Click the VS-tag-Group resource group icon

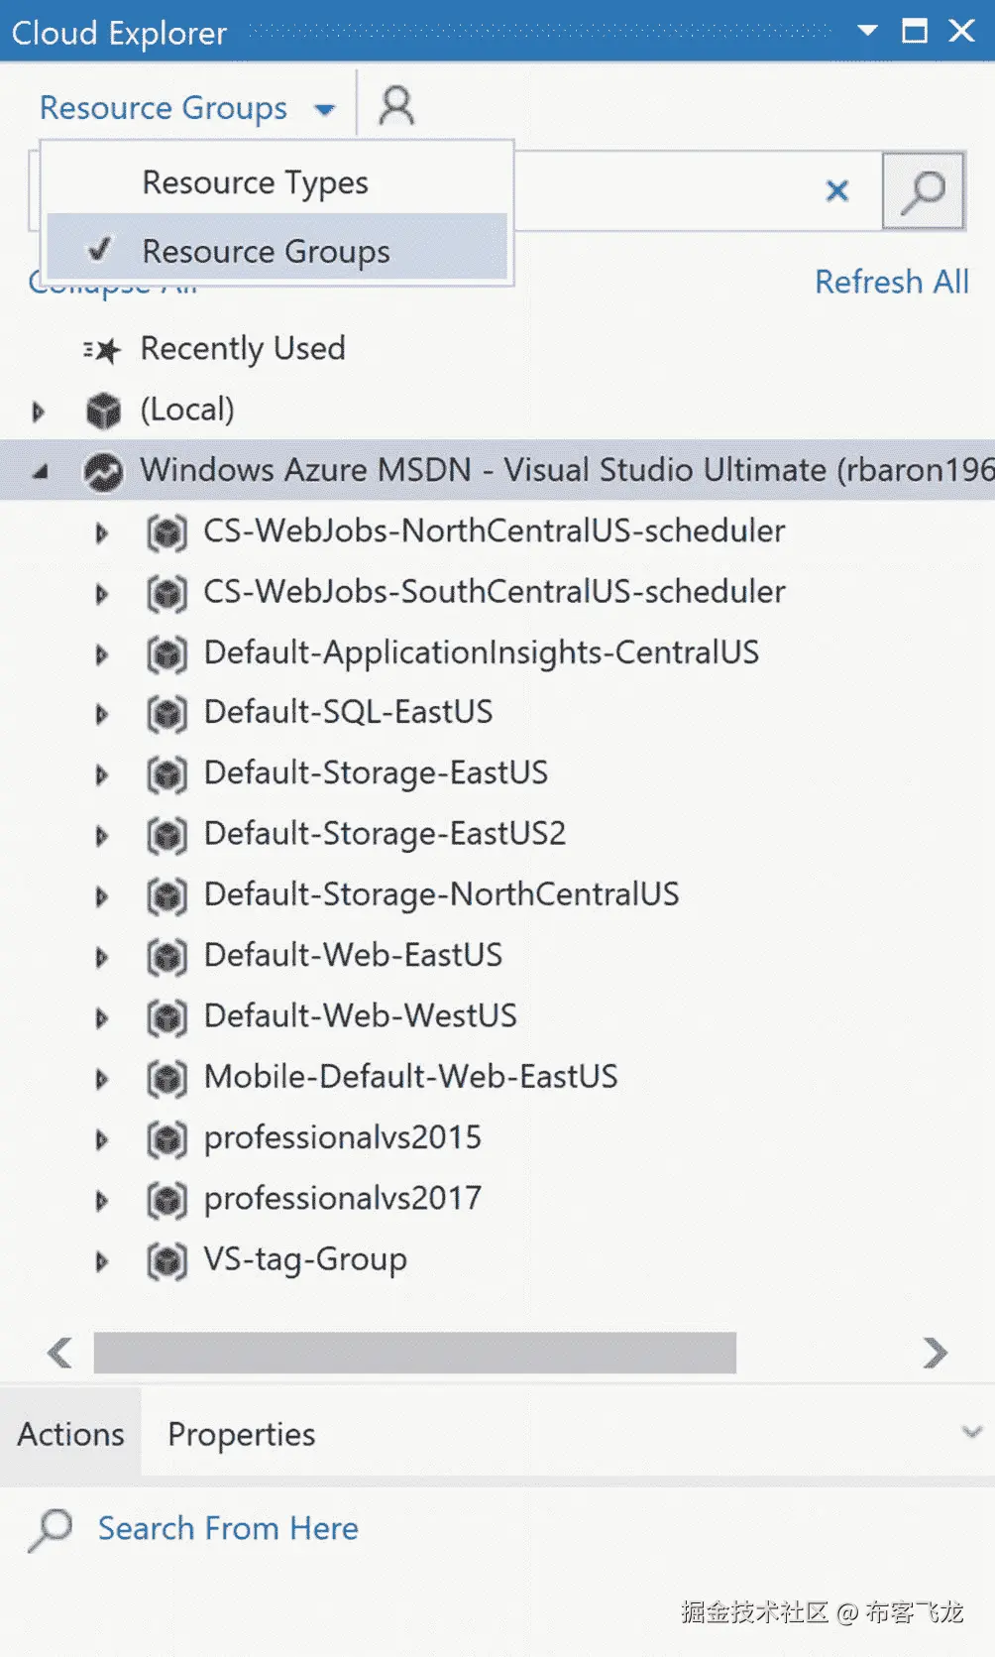tap(166, 1261)
